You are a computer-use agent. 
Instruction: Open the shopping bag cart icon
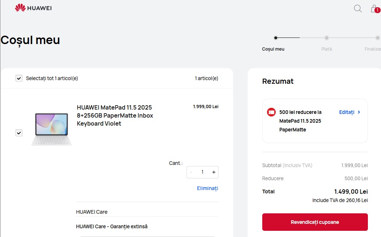click(375, 9)
